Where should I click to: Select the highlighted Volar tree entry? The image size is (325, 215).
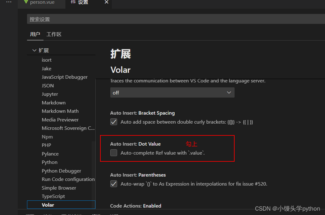pyautogui.click(x=61, y=205)
